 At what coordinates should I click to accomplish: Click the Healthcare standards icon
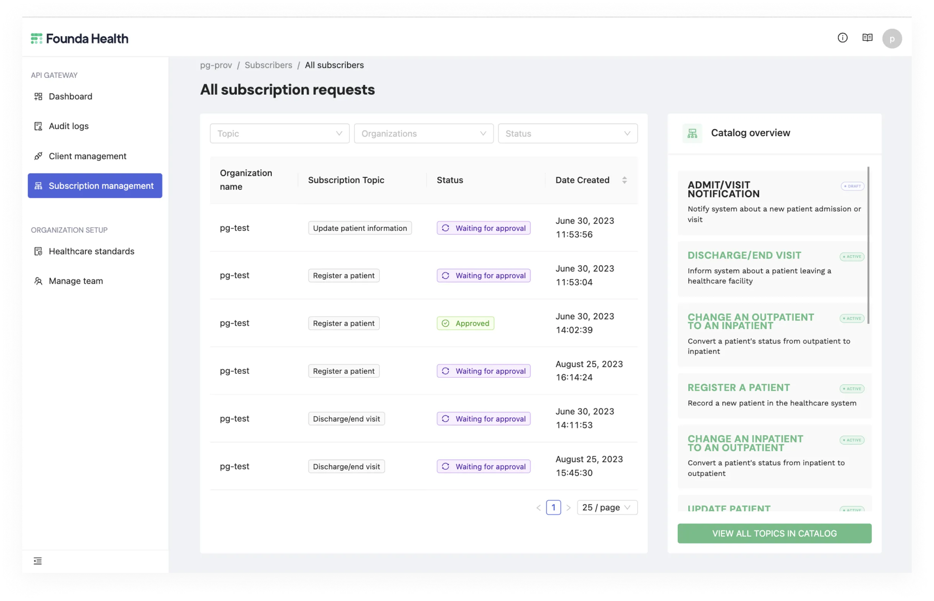[38, 251]
